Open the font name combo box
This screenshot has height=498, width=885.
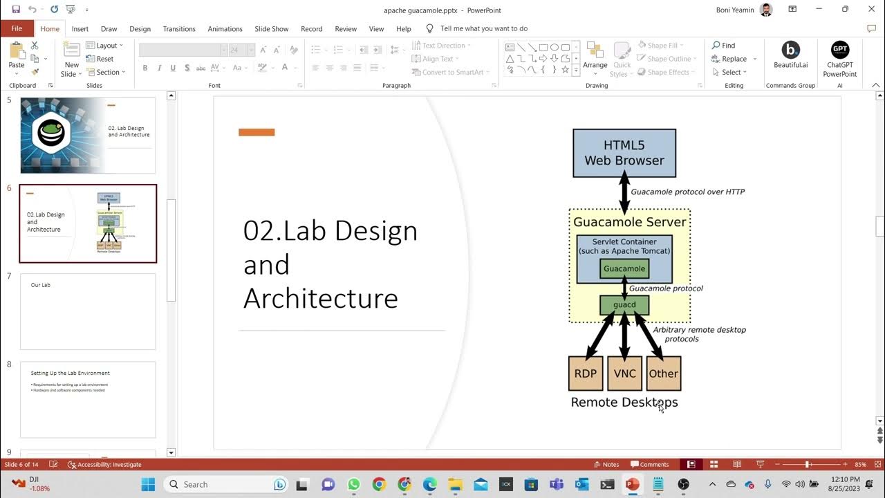pos(183,50)
